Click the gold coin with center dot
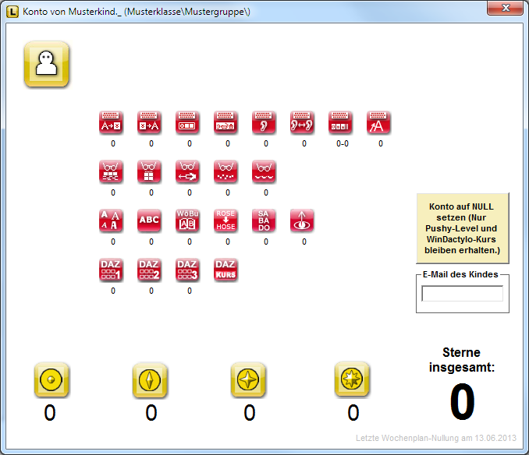This screenshot has width=529, height=455. (x=51, y=380)
